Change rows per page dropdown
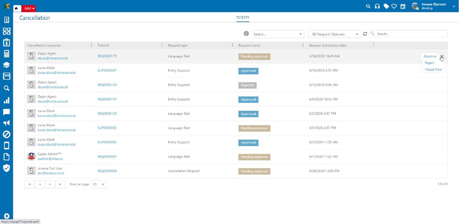Viewport: 459px width, 224px height. pos(98,184)
